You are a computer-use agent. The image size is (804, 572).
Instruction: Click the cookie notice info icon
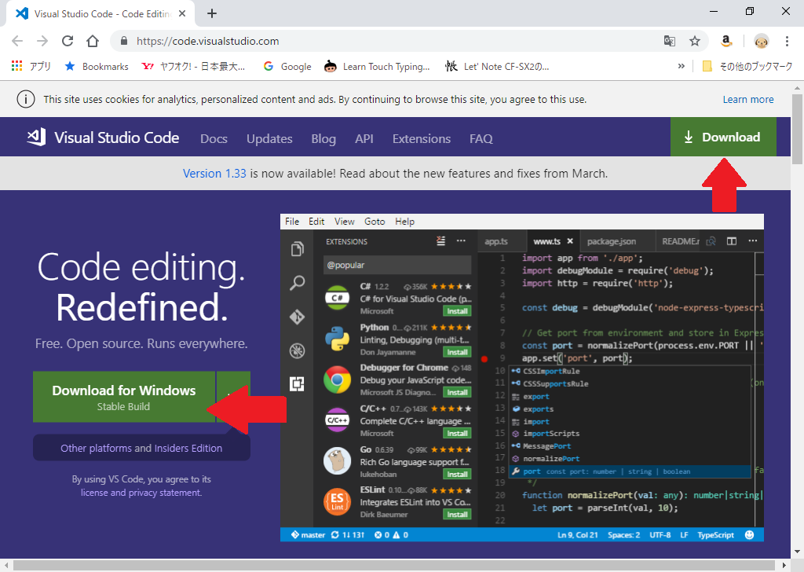point(26,99)
